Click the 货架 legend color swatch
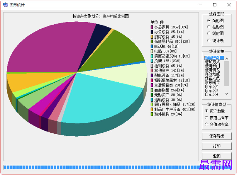The width and height of the screenshot is (239, 176). click(x=152, y=61)
